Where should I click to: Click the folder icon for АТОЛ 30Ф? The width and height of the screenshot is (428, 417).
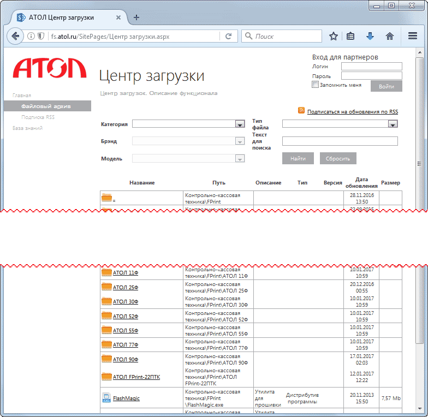(106, 301)
